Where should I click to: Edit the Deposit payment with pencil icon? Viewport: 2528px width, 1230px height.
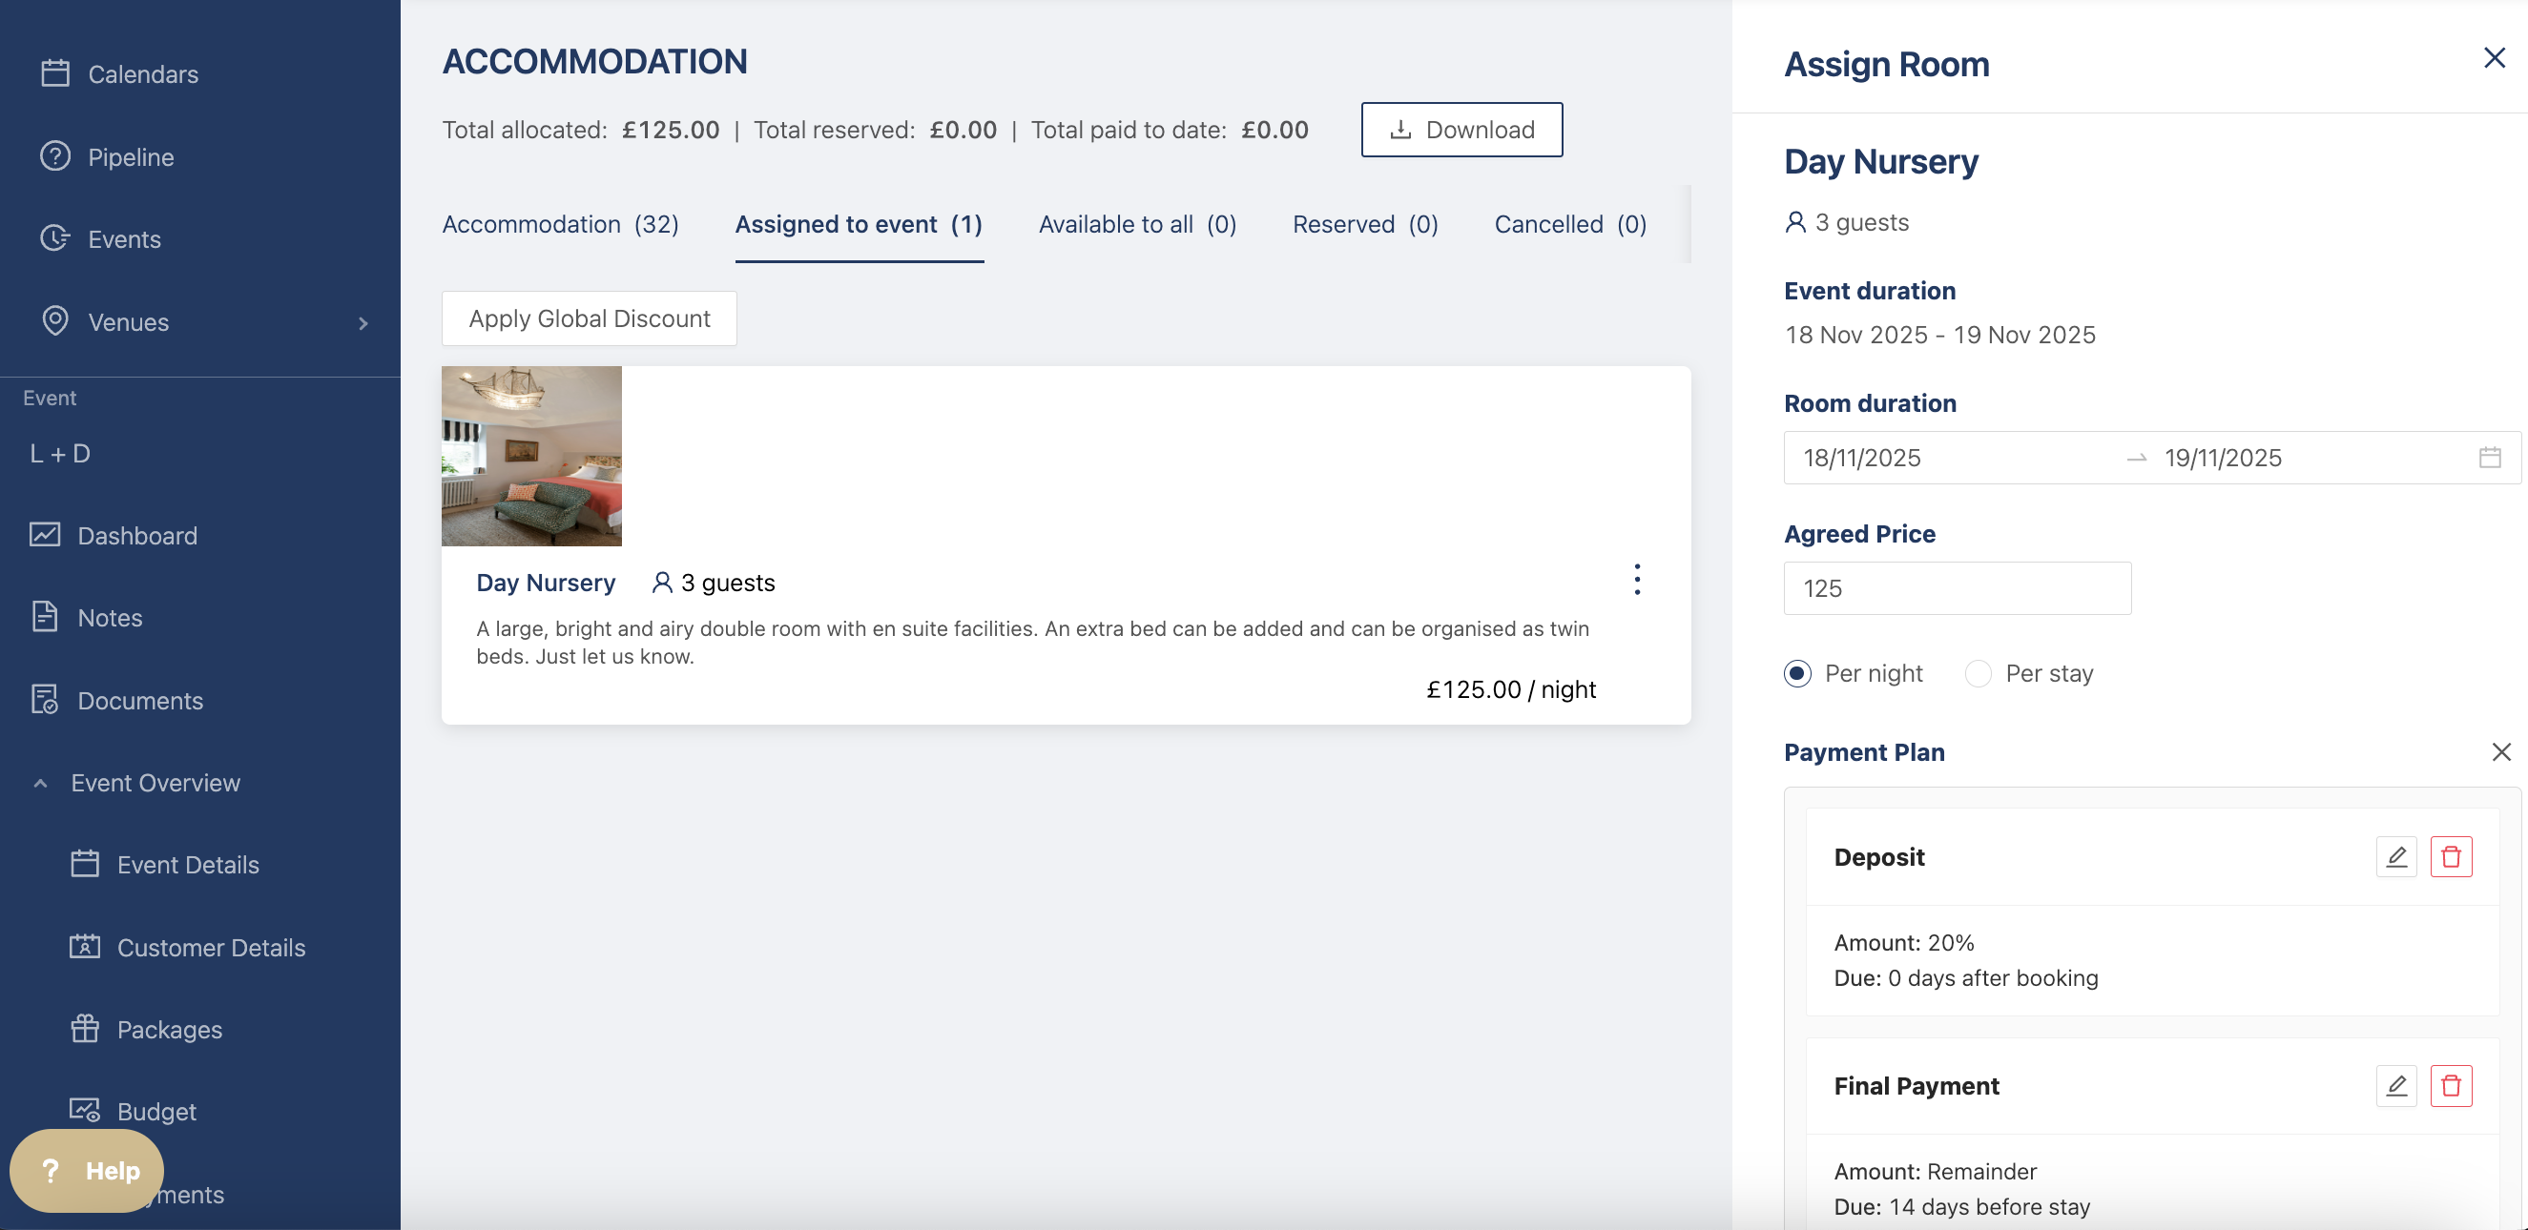[x=2395, y=856]
